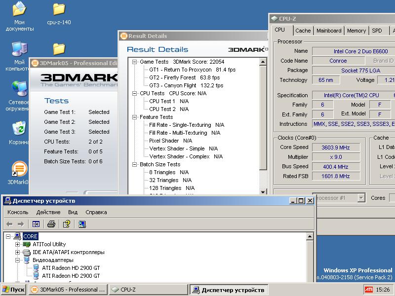
Task: Collapse the Видеоадаптеры node
Action: coord(17,260)
